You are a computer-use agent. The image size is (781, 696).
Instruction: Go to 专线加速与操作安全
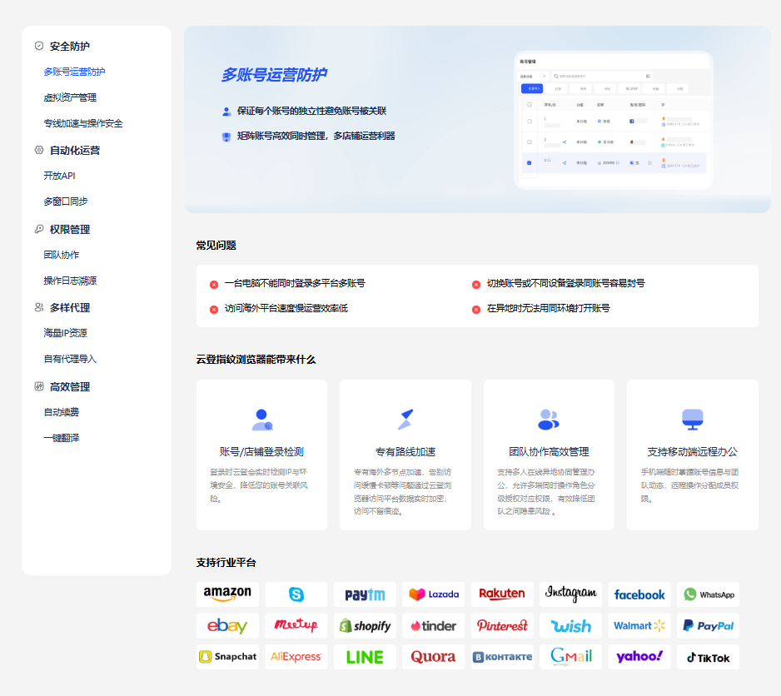click(x=83, y=123)
